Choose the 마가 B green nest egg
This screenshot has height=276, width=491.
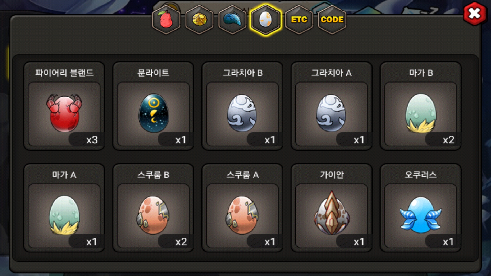421,114
